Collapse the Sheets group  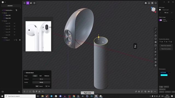coord(2,13)
